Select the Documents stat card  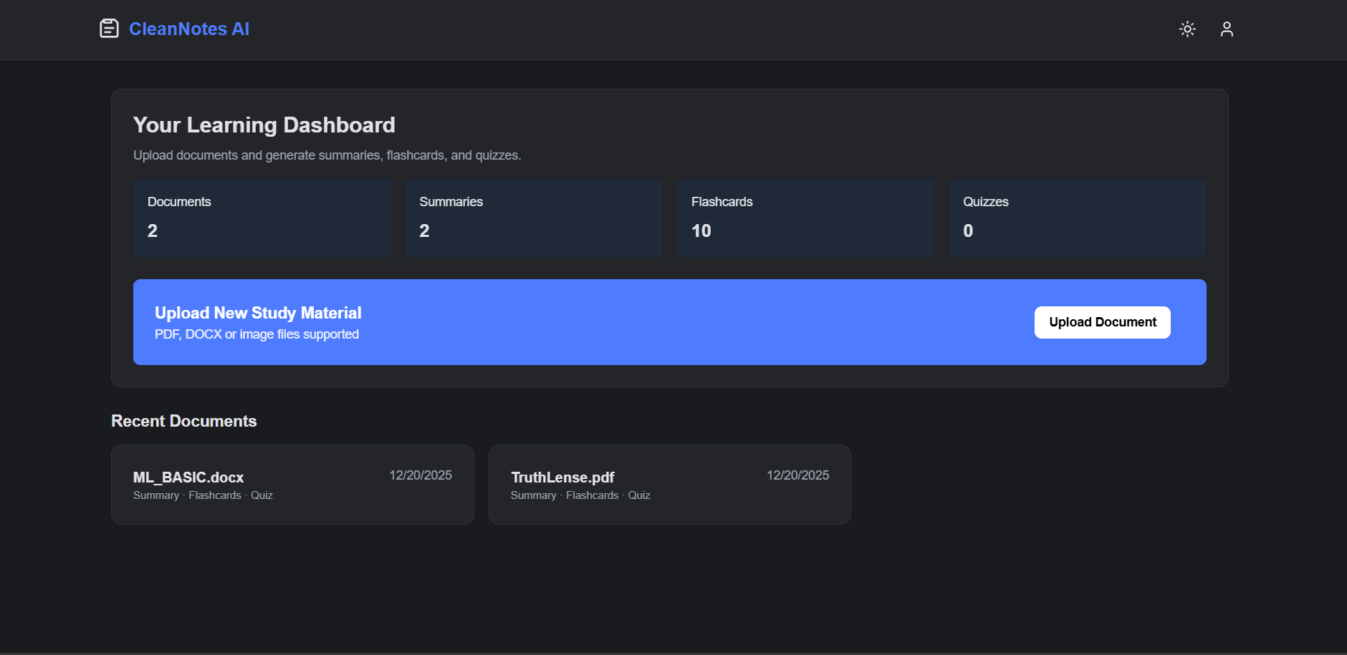262,218
